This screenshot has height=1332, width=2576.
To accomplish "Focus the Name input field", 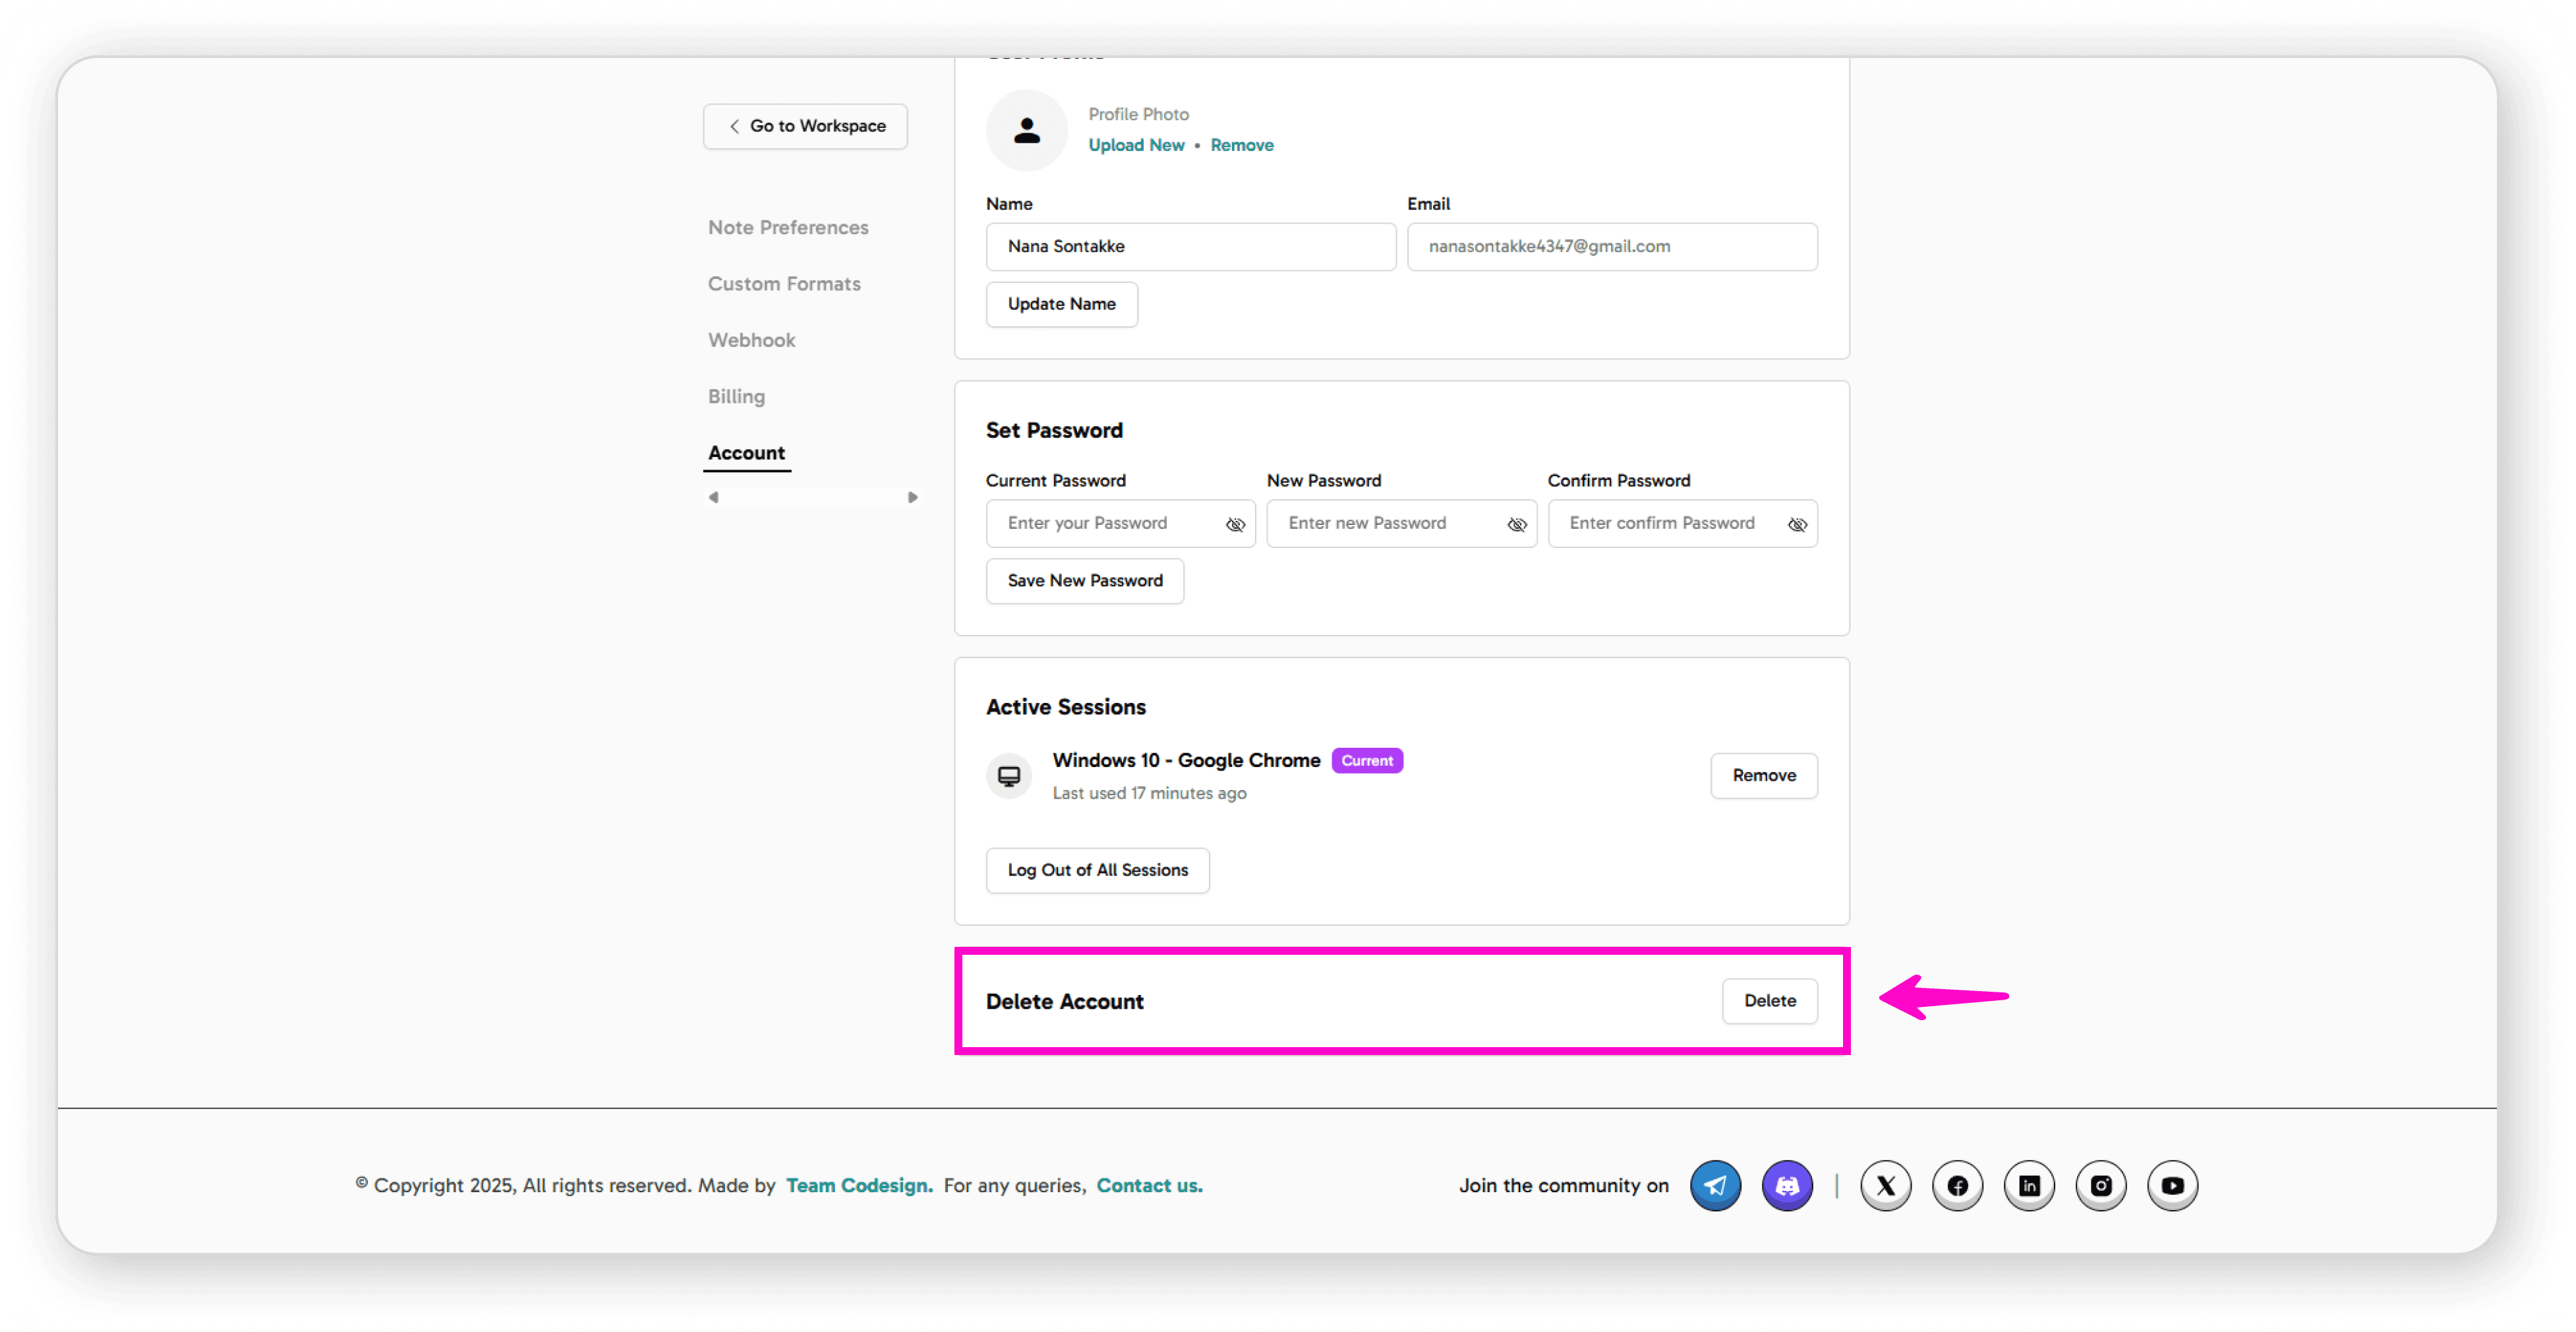I will [x=1190, y=246].
